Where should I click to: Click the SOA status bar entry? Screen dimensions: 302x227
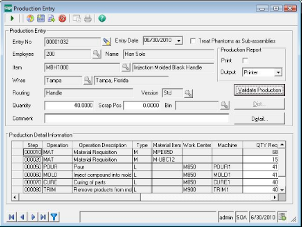(241, 217)
